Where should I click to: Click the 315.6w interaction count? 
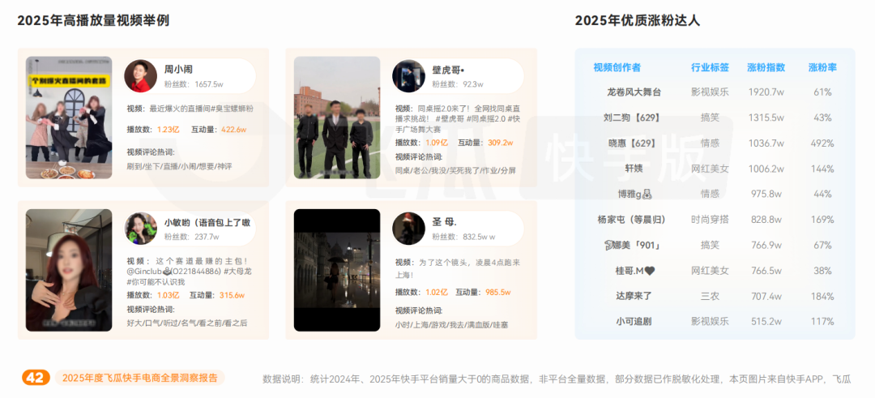click(x=233, y=295)
